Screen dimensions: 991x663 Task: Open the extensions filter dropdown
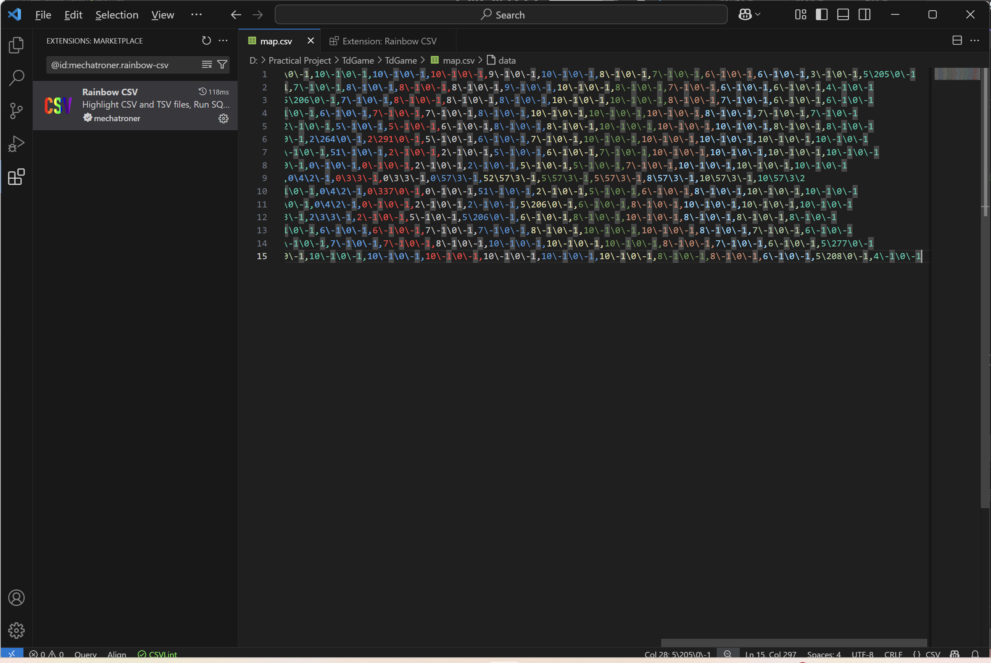(222, 64)
